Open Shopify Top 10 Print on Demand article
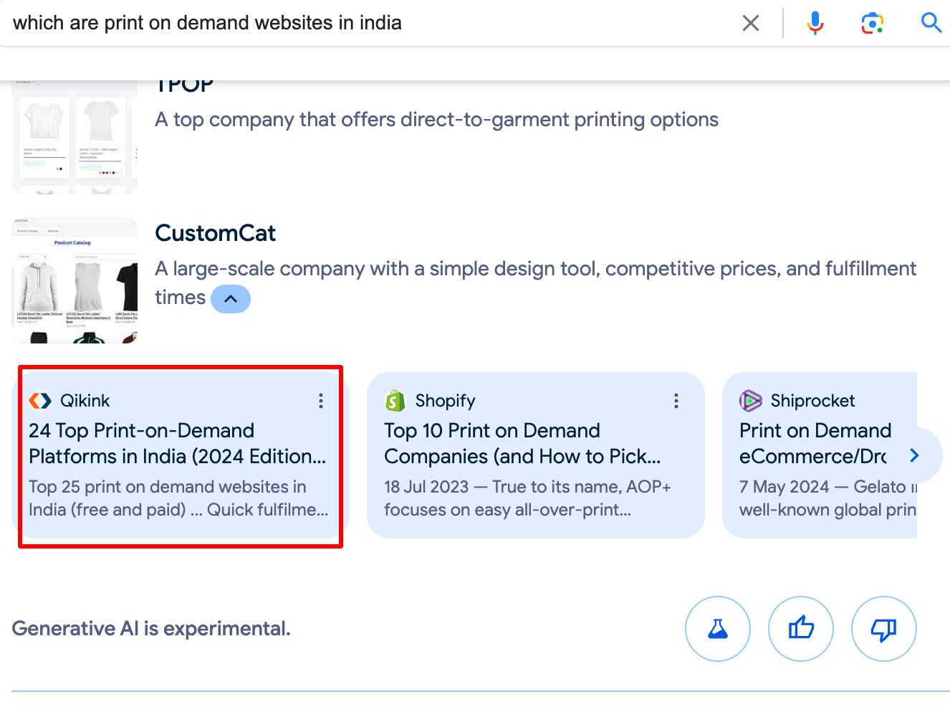 522,443
